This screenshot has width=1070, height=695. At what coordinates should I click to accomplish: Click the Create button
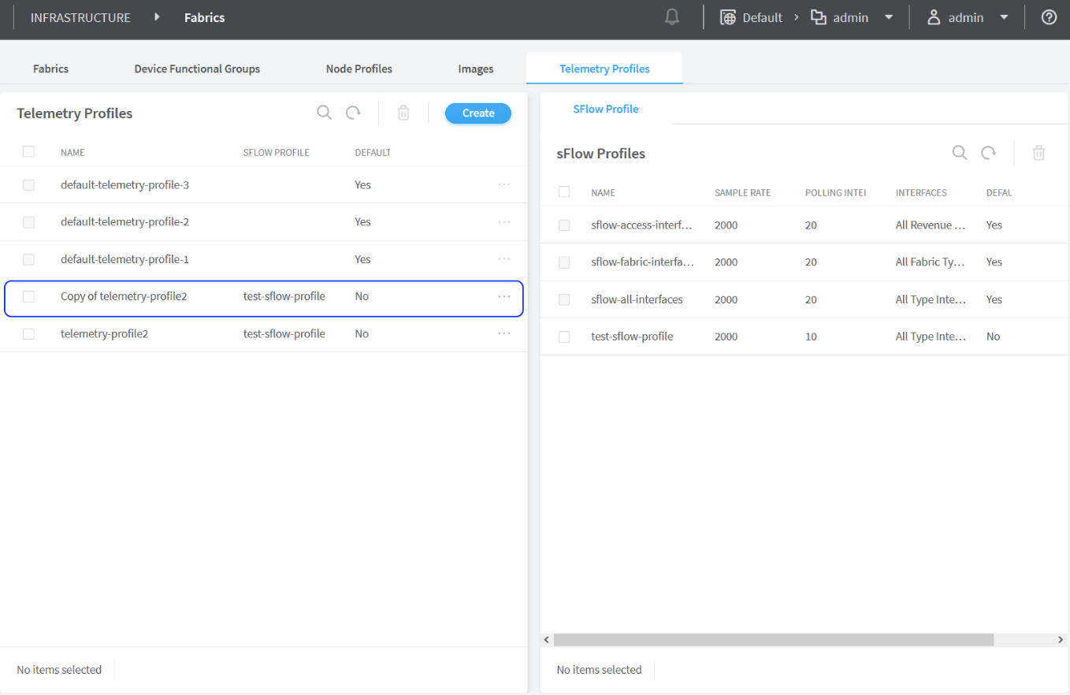[478, 113]
